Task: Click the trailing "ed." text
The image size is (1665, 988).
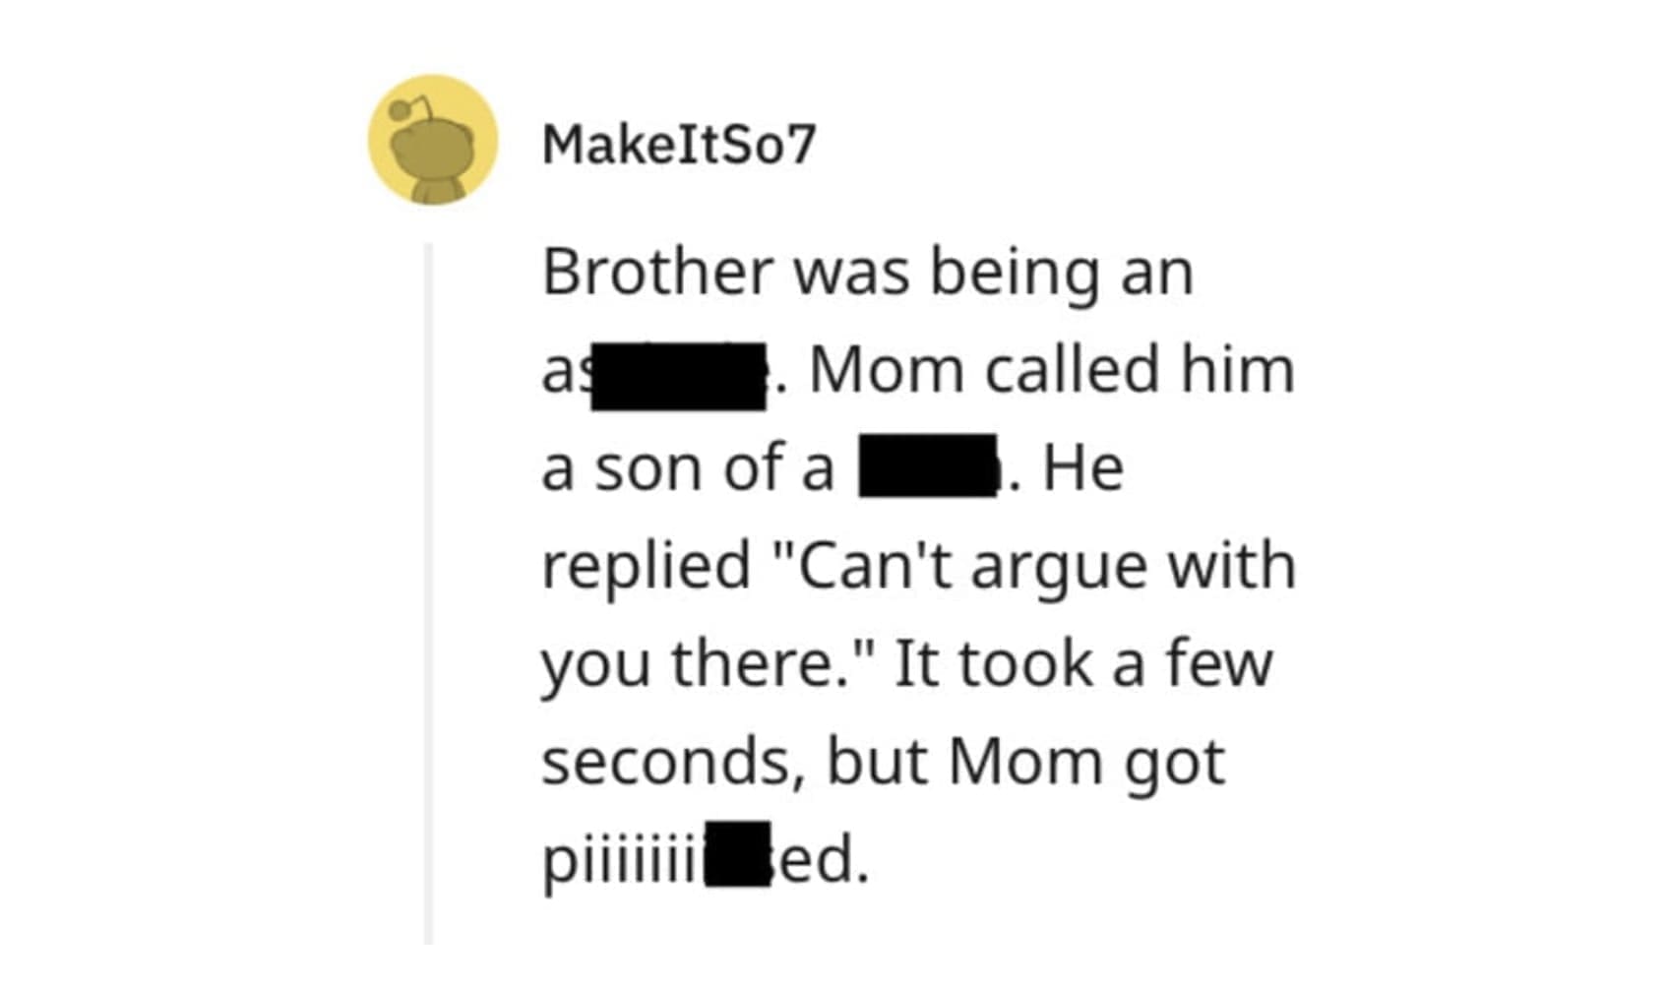Action: [x=823, y=860]
